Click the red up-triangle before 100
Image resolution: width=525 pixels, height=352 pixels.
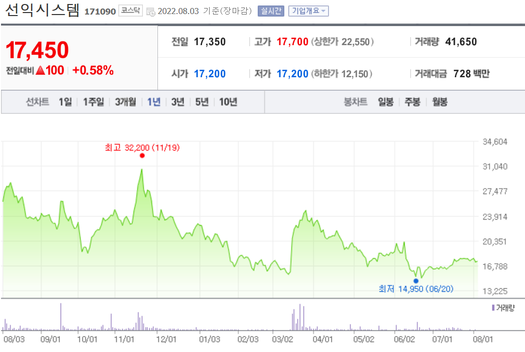(x=40, y=70)
